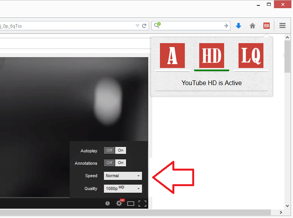Minimize the browser window

258,5
